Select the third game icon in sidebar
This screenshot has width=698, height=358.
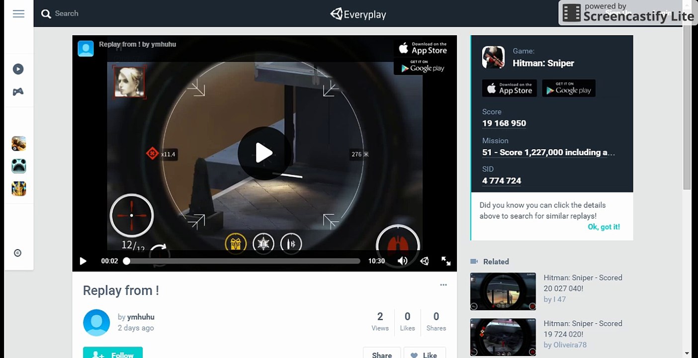point(19,188)
